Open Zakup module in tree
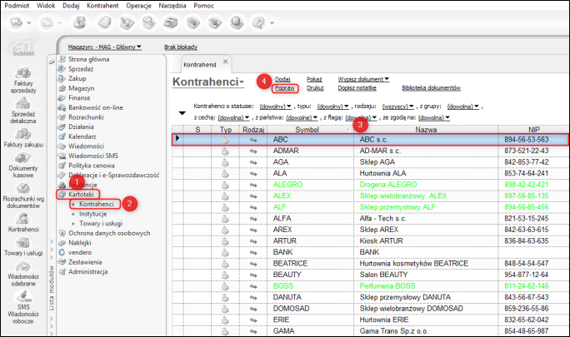The image size is (570, 337). [77, 78]
